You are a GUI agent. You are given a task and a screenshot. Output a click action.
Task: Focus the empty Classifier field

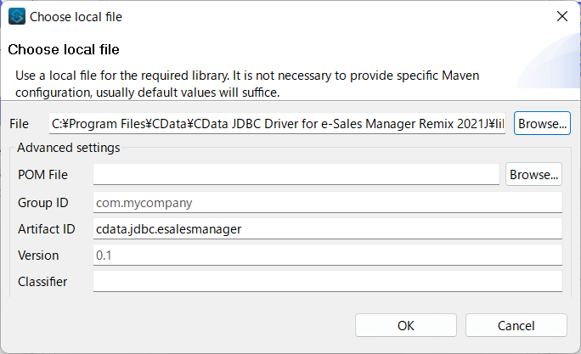[327, 282]
